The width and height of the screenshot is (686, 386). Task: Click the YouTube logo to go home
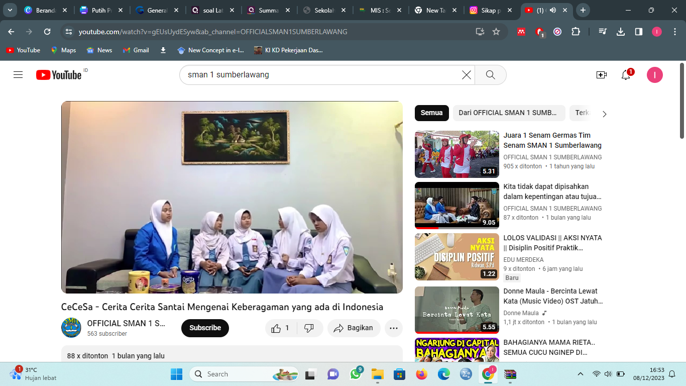pyautogui.click(x=59, y=75)
